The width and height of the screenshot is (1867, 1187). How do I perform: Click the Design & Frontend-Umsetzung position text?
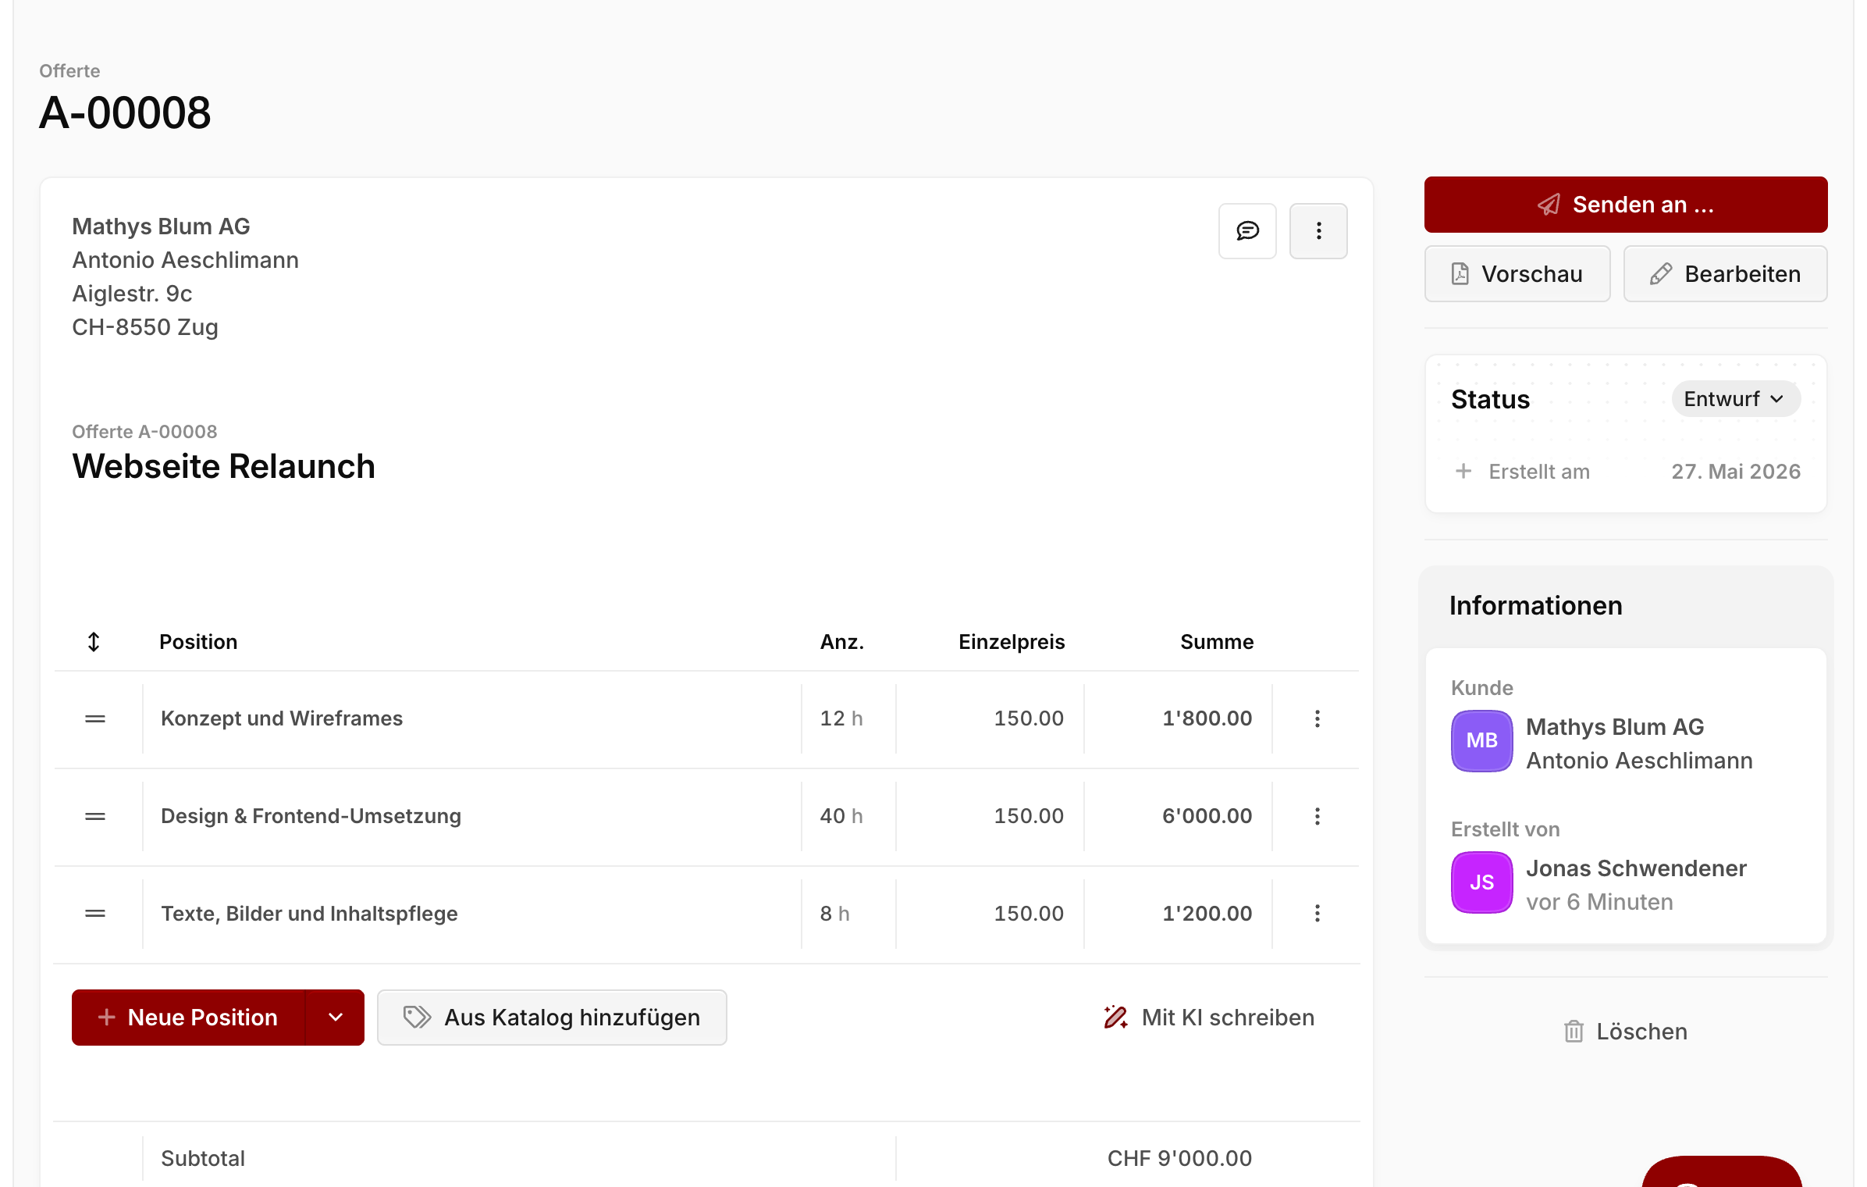[x=311, y=816]
